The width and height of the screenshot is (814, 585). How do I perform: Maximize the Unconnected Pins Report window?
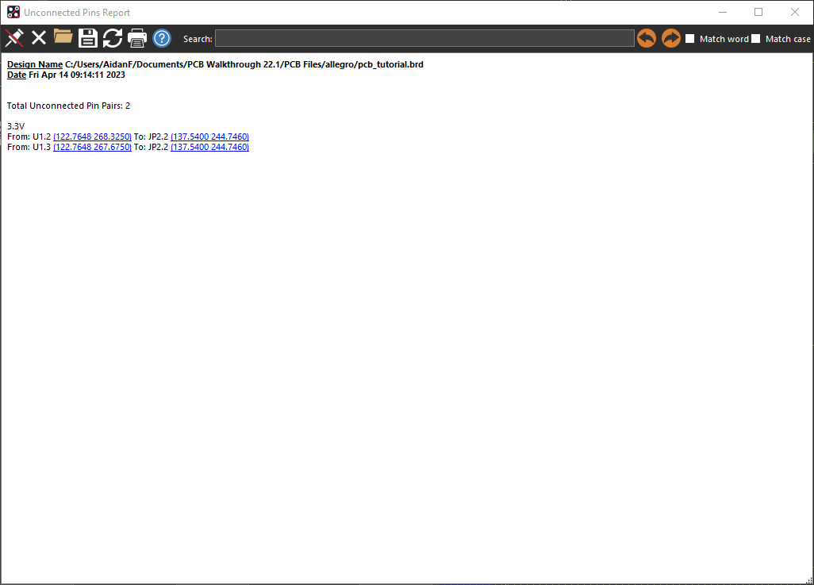point(758,12)
